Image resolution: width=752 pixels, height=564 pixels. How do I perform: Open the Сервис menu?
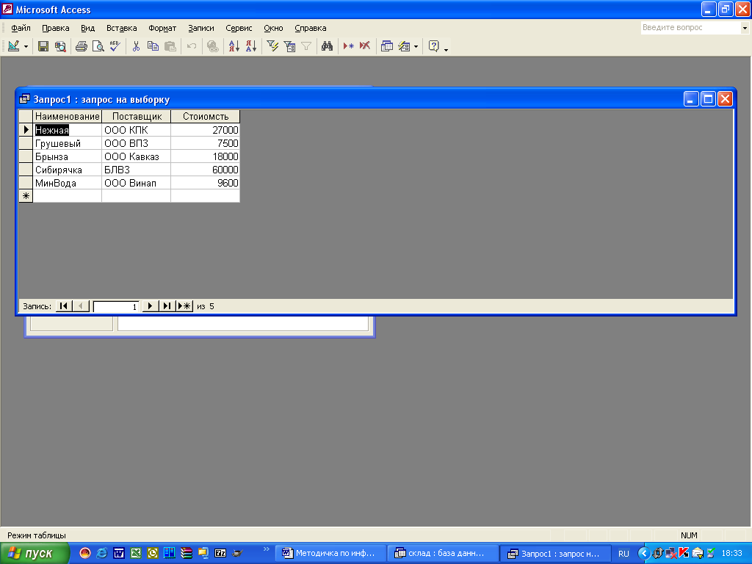click(239, 28)
